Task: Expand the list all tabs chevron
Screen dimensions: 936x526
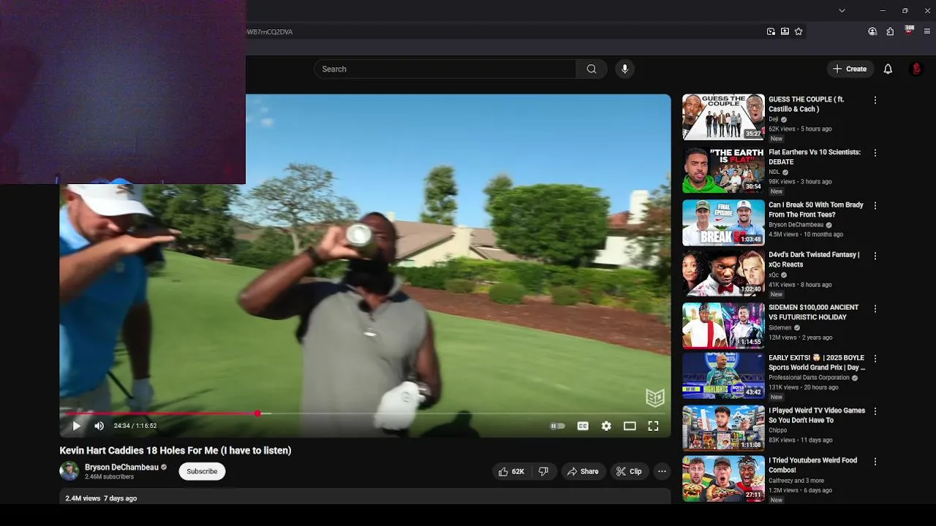Action: (x=842, y=11)
